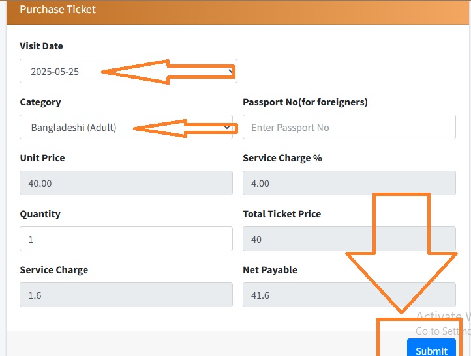Submit the ticket purchase form
The image size is (471, 356).
pyautogui.click(x=431, y=348)
